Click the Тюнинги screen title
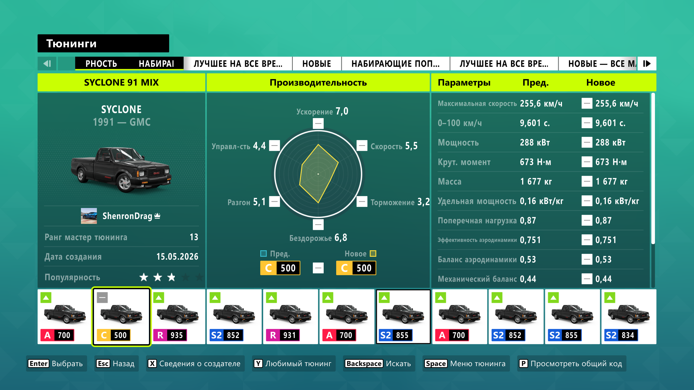The height and width of the screenshot is (390, 694). 71,43
